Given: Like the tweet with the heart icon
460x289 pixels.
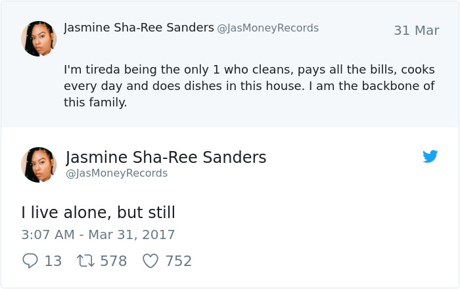Looking at the screenshot, I should click(150, 261).
